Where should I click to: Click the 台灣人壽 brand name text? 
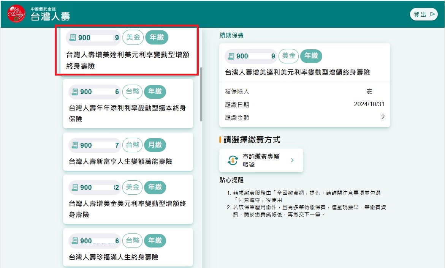(x=50, y=16)
